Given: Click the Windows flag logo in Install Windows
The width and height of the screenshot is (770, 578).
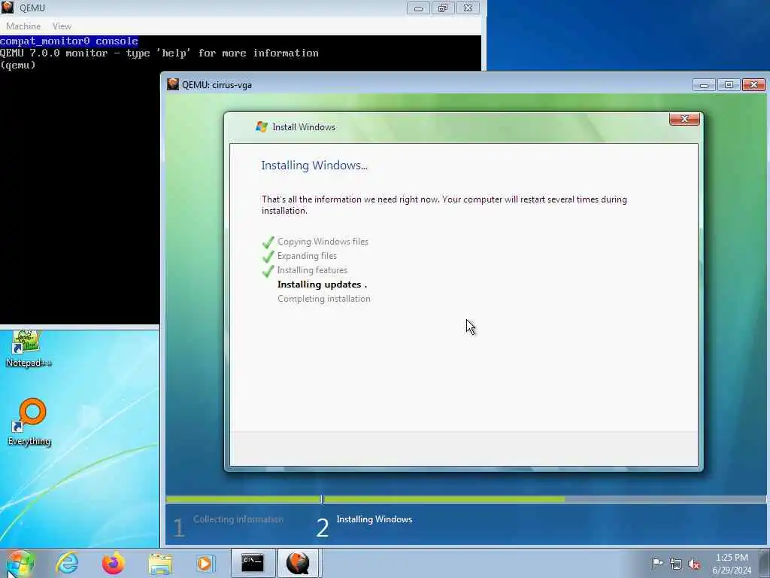Looking at the screenshot, I should [x=262, y=126].
